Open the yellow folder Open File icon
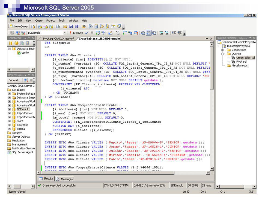262x197 pixels. tap(65, 27)
